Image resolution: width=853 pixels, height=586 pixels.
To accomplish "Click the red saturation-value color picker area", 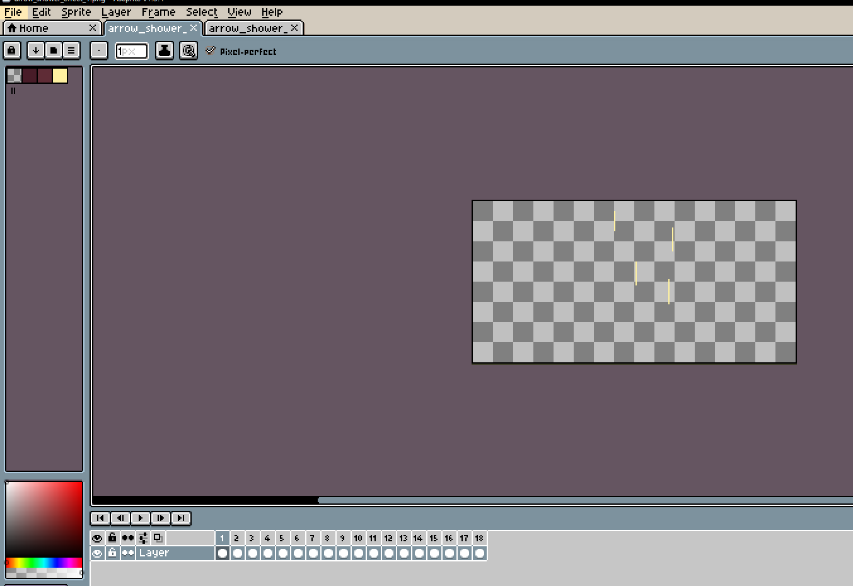I will 44,520.
